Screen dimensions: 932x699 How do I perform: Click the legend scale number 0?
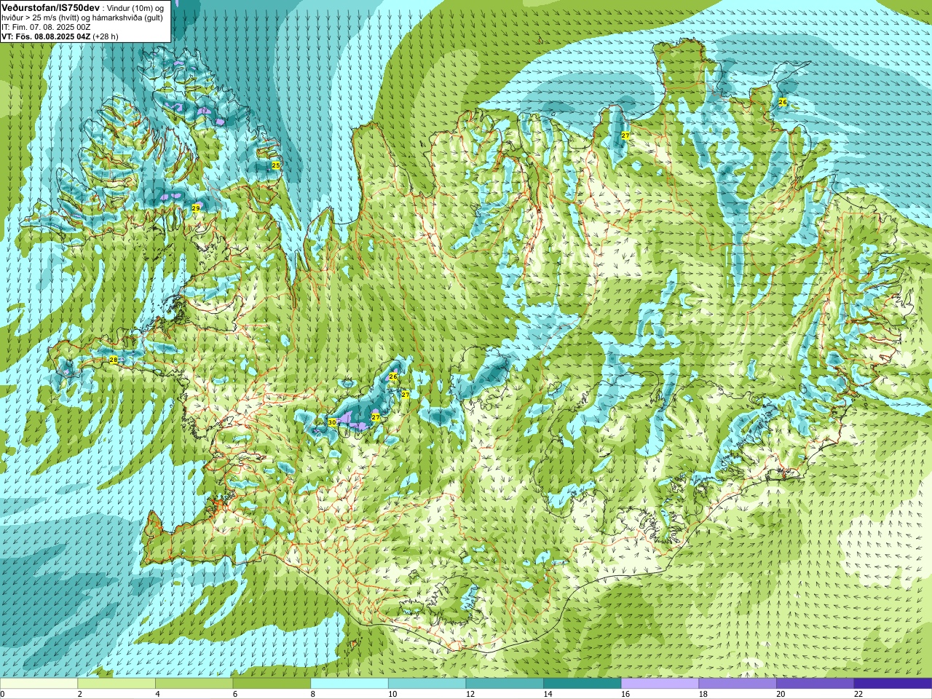click(3, 694)
